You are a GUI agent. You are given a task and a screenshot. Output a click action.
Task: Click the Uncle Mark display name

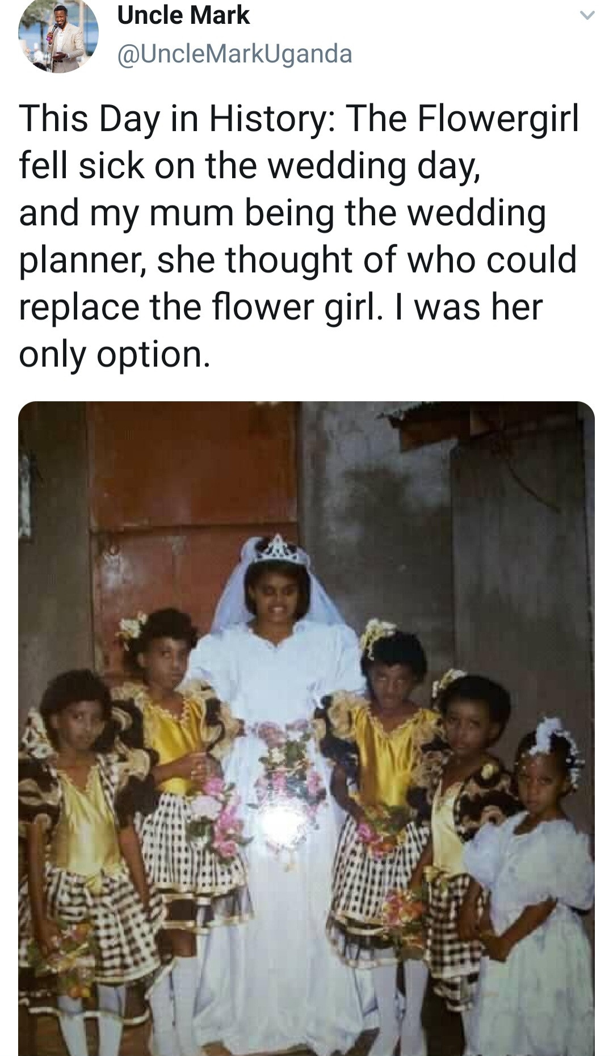[183, 15]
